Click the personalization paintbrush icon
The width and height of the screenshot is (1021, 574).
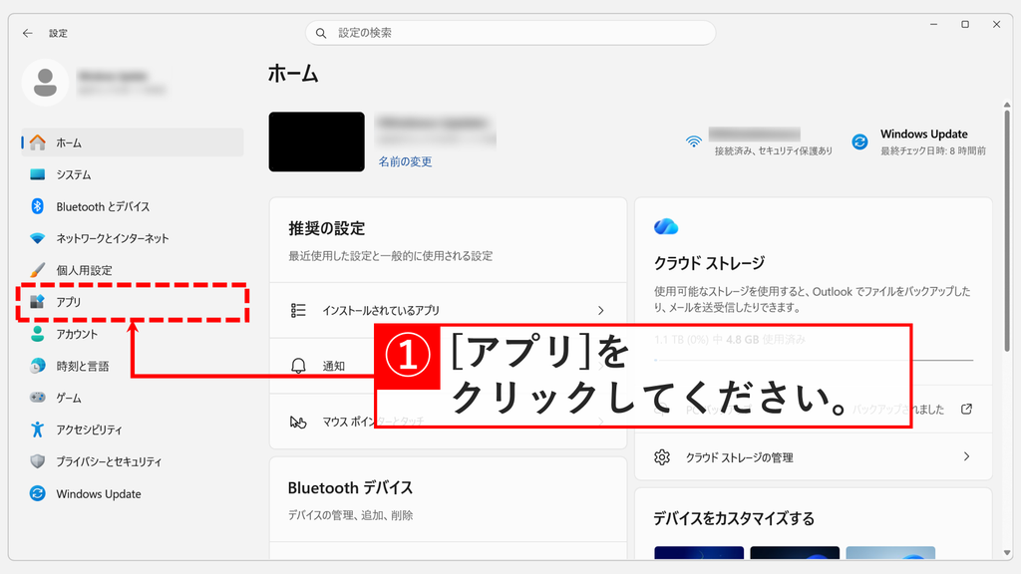38,270
